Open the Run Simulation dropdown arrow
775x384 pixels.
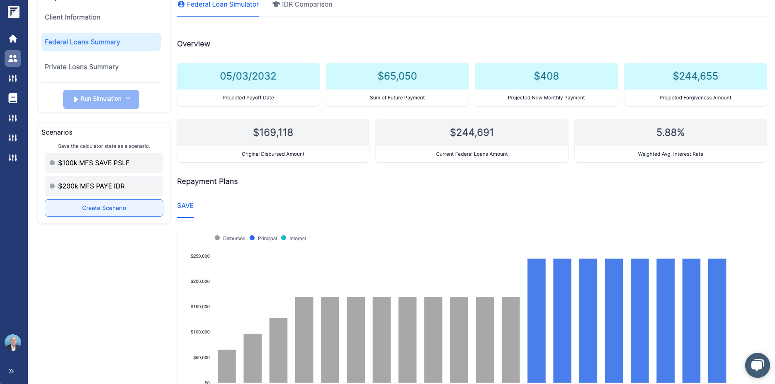[128, 98]
